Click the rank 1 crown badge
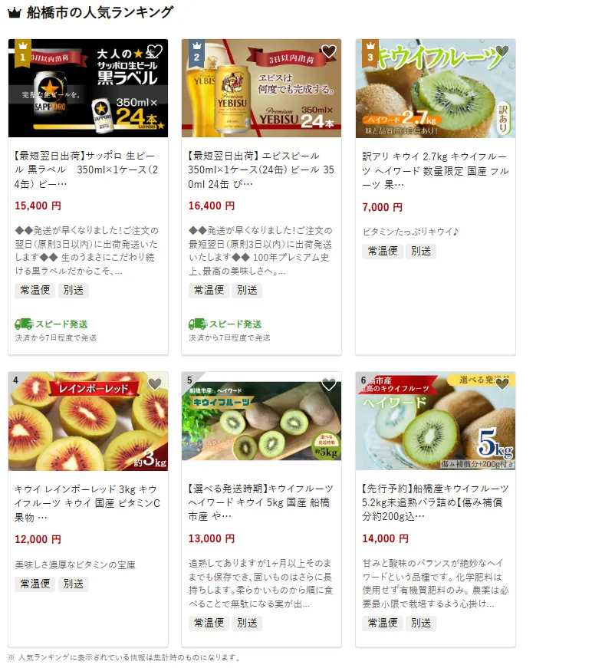This screenshot has width=592, height=668. point(22,53)
